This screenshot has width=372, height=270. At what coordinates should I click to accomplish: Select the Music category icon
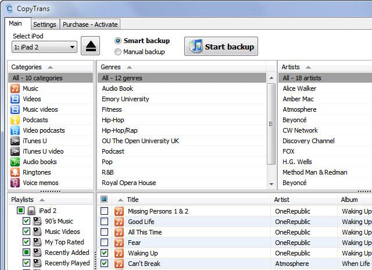tap(16, 88)
